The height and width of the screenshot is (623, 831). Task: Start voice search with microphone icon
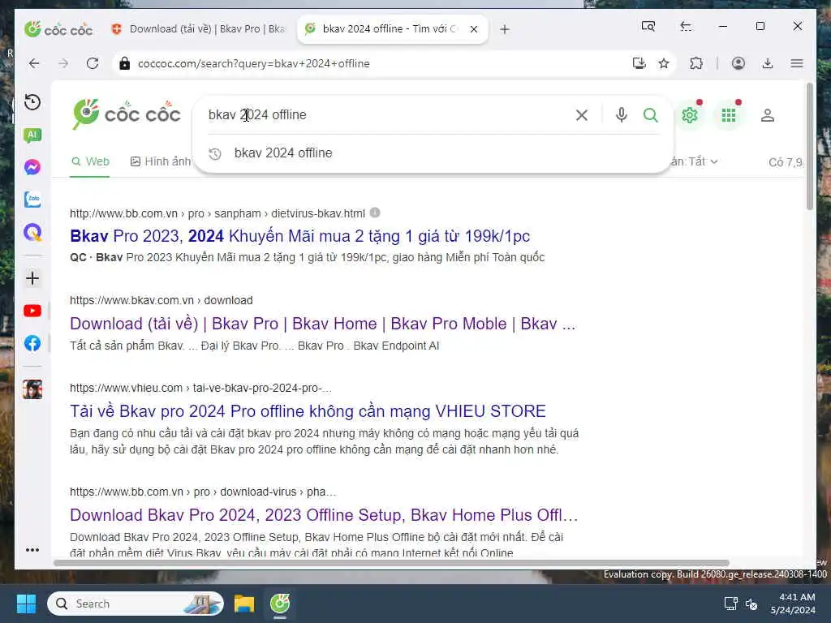coord(621,115)
